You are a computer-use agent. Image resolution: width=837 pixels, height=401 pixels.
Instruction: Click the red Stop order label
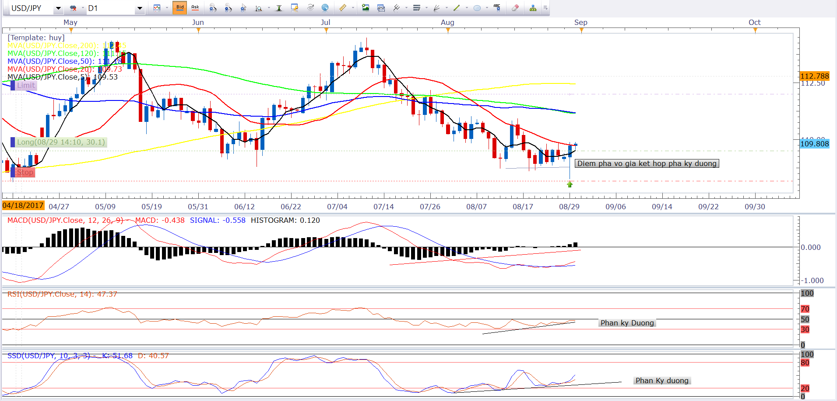coord(25,173)
